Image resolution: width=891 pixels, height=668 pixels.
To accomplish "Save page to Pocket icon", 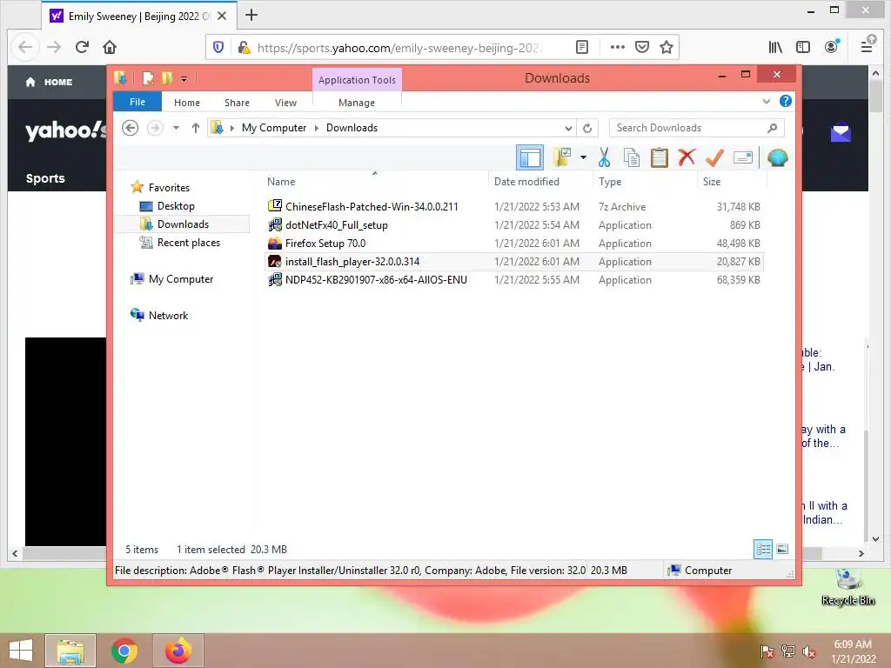I will (642, 47).
